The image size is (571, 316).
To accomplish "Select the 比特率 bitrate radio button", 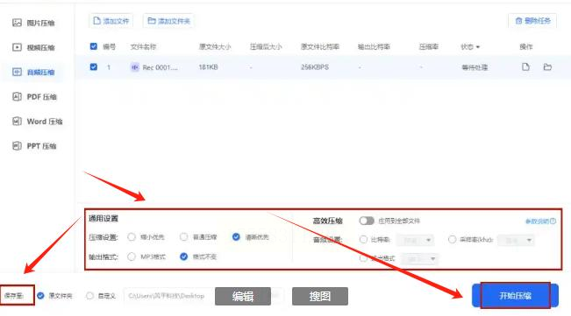I will pos(363,239).
